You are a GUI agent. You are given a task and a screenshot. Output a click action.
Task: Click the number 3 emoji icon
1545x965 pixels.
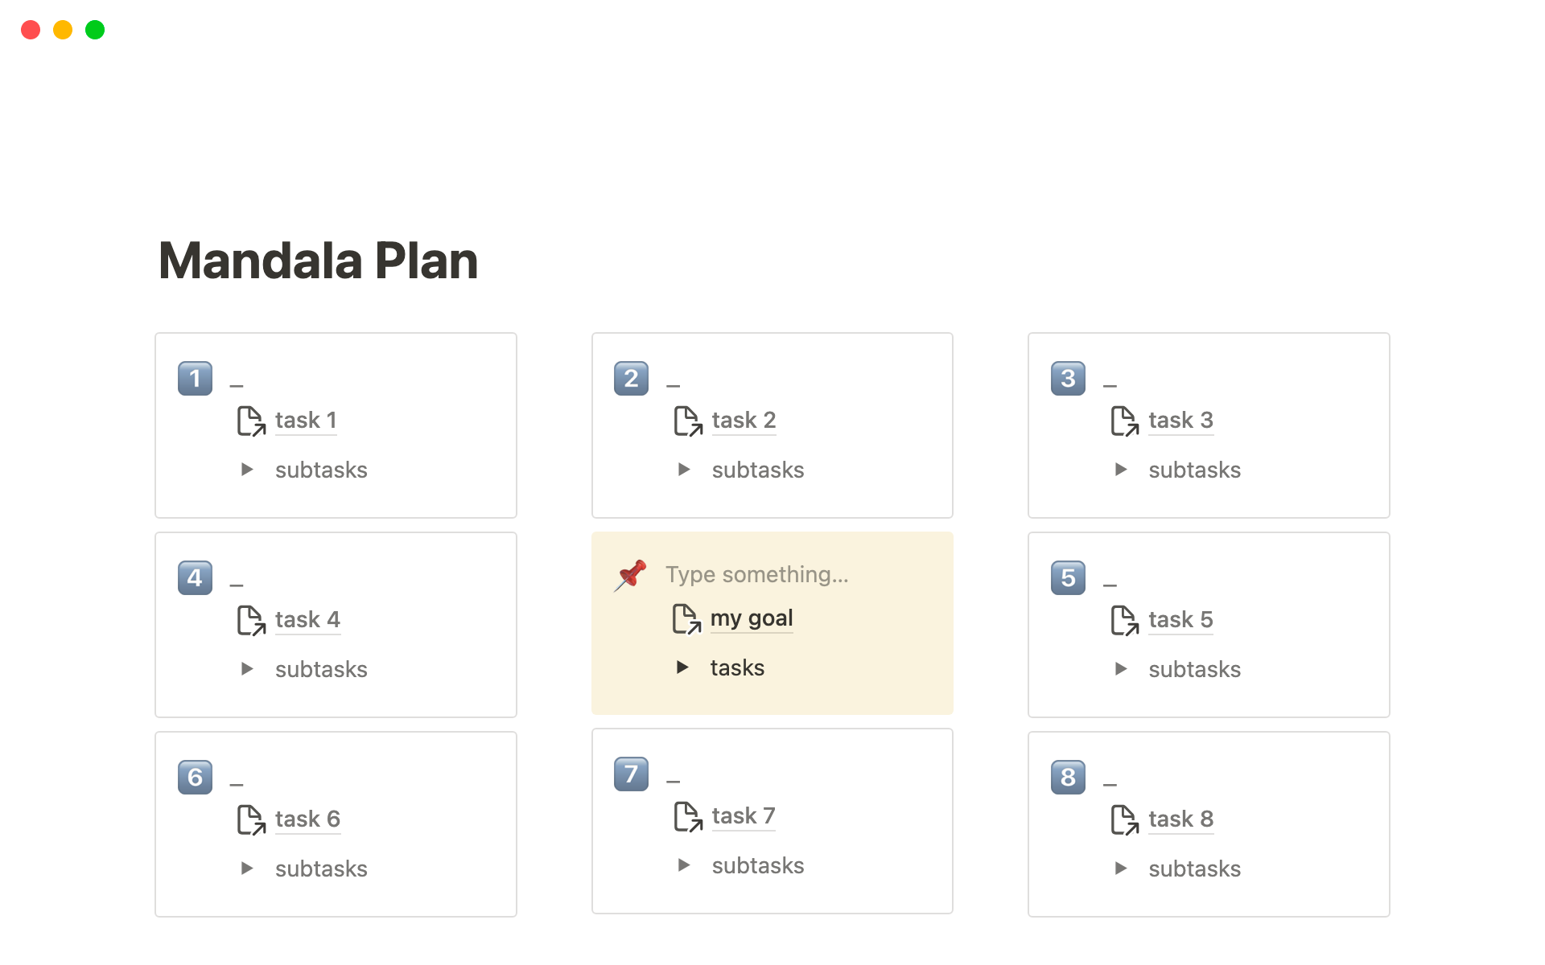click(1068, 379)
